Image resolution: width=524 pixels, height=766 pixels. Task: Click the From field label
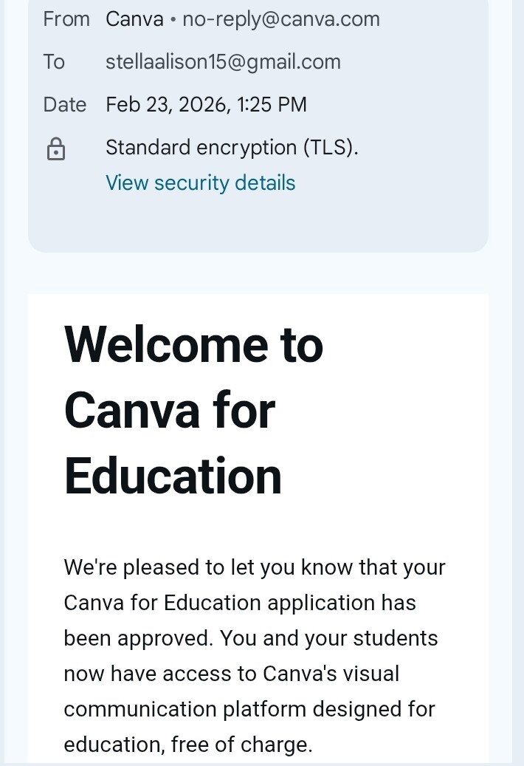(66, 19)
